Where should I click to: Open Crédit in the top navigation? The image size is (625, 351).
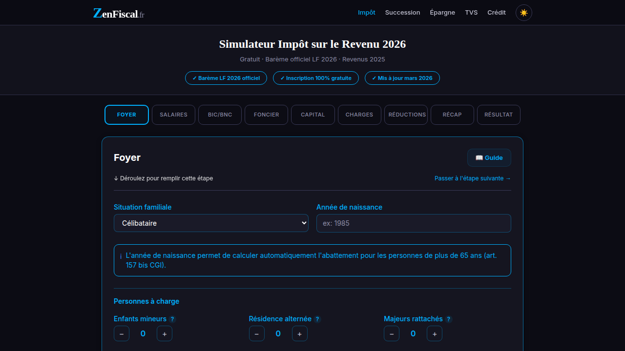point(497,13)
